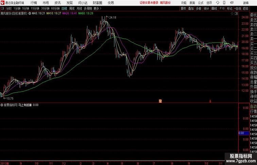Click the 24.18 high price label

(113, 18)
